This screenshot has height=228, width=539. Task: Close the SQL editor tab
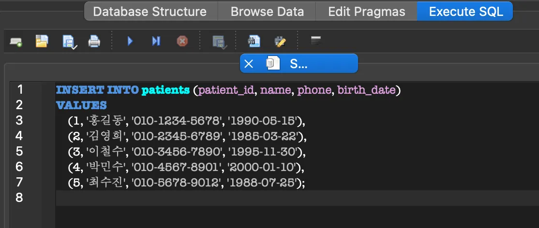(x=249, y=64)
